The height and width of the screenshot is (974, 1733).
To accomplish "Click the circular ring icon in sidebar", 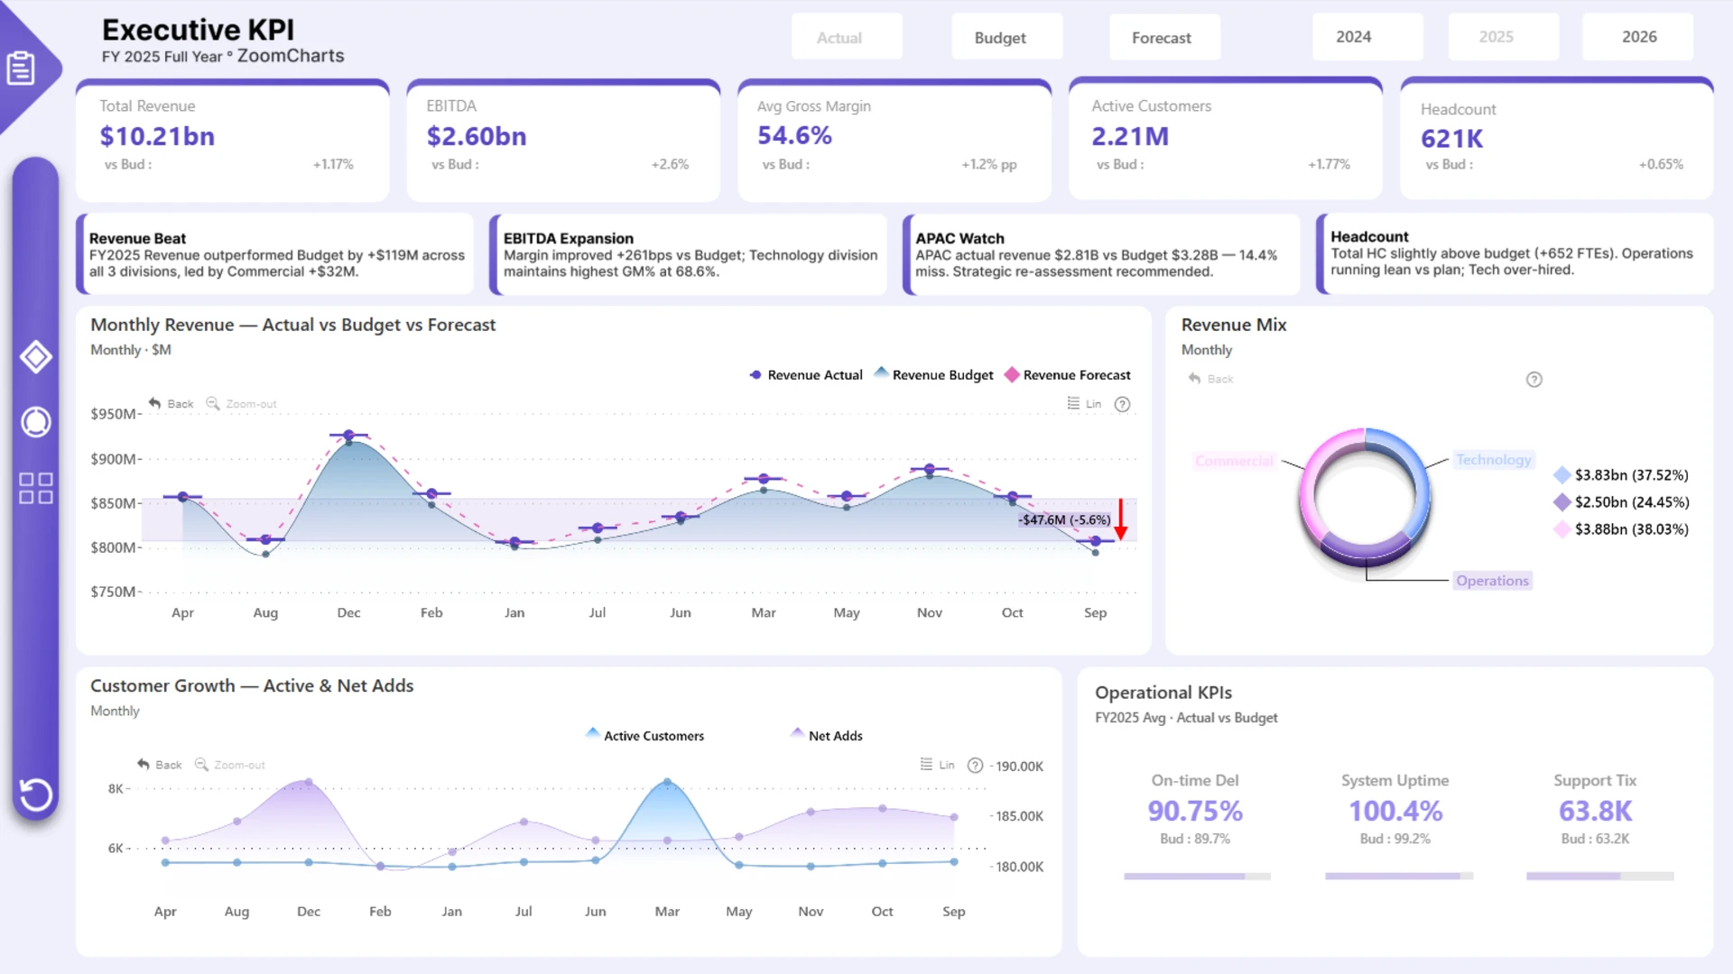I will point(36,421).
